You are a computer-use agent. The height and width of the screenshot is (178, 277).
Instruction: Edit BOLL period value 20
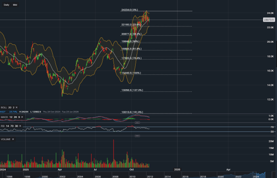tap(10, 107)
